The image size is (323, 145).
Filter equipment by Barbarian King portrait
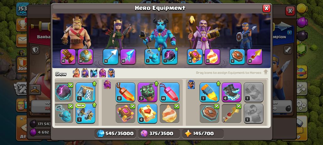(x=76, y=73)
